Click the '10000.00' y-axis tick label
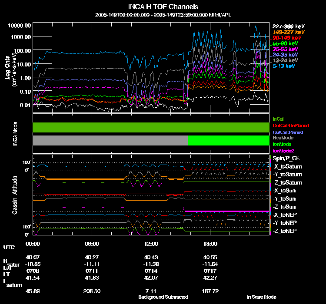326x304 pixels. 19,25
